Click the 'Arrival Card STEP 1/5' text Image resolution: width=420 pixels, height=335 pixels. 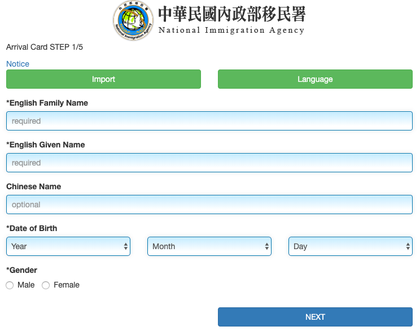[x=45, y=47]
